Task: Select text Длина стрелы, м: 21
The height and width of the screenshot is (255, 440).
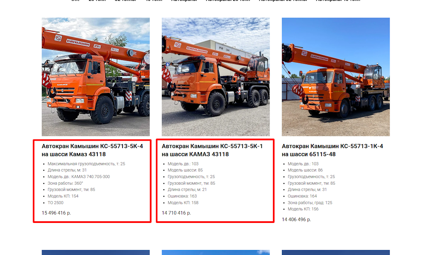Action: 187,190
